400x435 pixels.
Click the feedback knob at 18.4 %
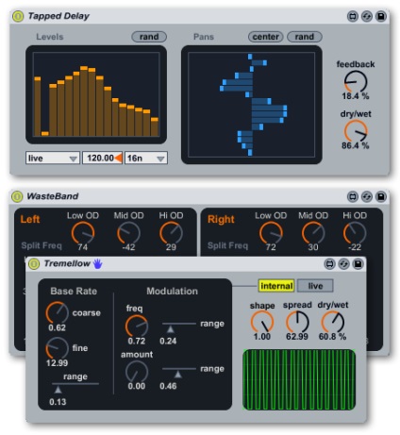[x=356, y=82]
